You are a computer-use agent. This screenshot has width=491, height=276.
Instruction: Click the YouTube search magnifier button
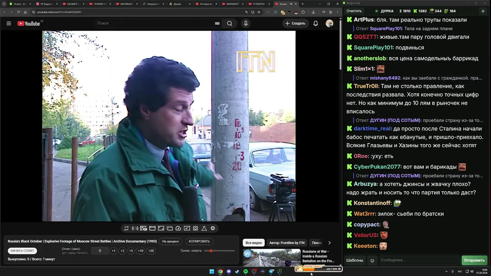tap(229, 23)
